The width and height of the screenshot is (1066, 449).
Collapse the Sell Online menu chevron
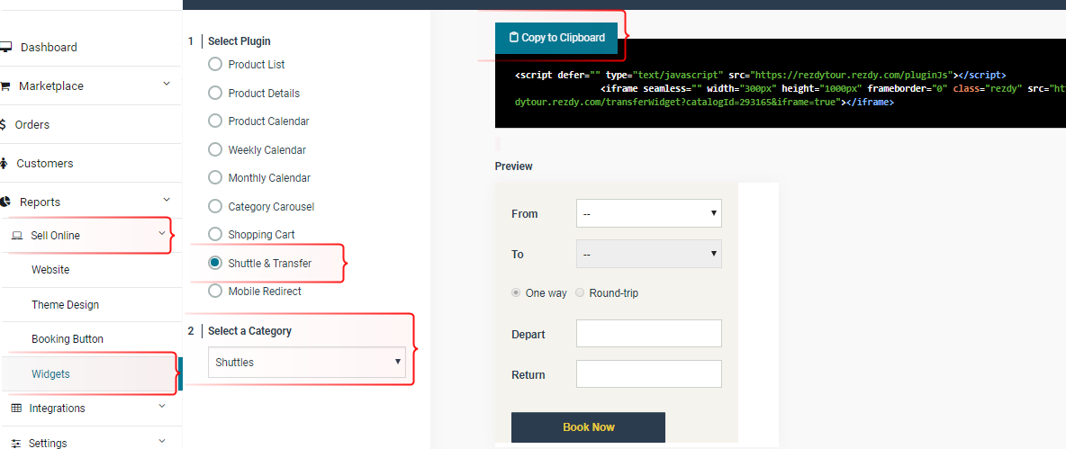162,233
